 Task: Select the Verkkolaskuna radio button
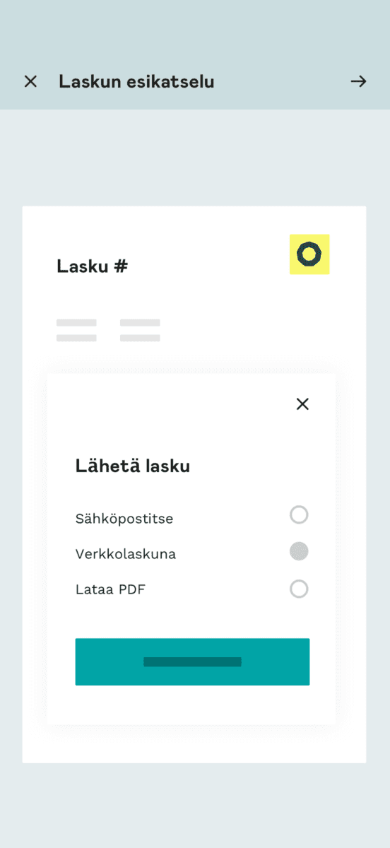tap(299, 552)
